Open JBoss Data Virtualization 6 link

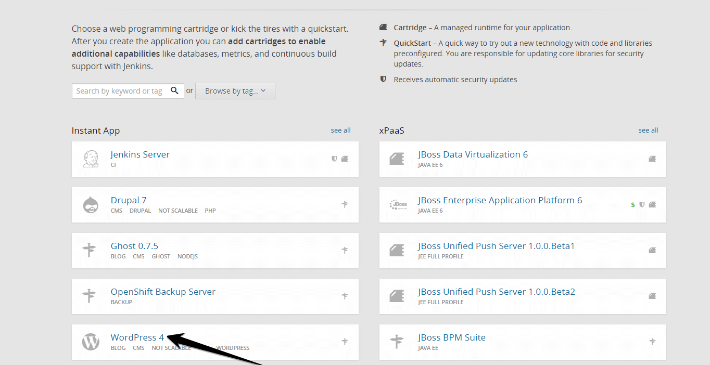(473, 154)
